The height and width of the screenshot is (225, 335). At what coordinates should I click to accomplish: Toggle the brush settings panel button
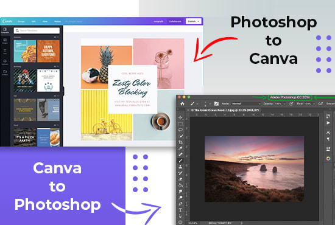click(216, 103)
